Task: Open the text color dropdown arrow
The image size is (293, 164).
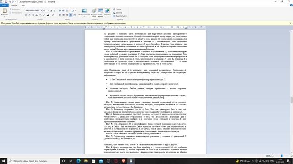Action: point(50,15)
